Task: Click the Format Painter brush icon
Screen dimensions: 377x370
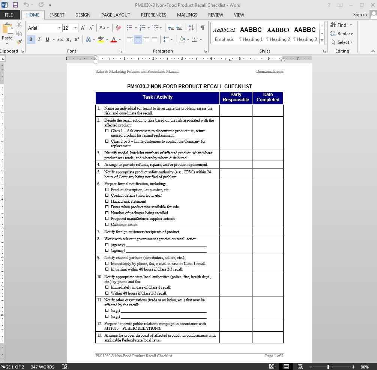Action: 19,42
